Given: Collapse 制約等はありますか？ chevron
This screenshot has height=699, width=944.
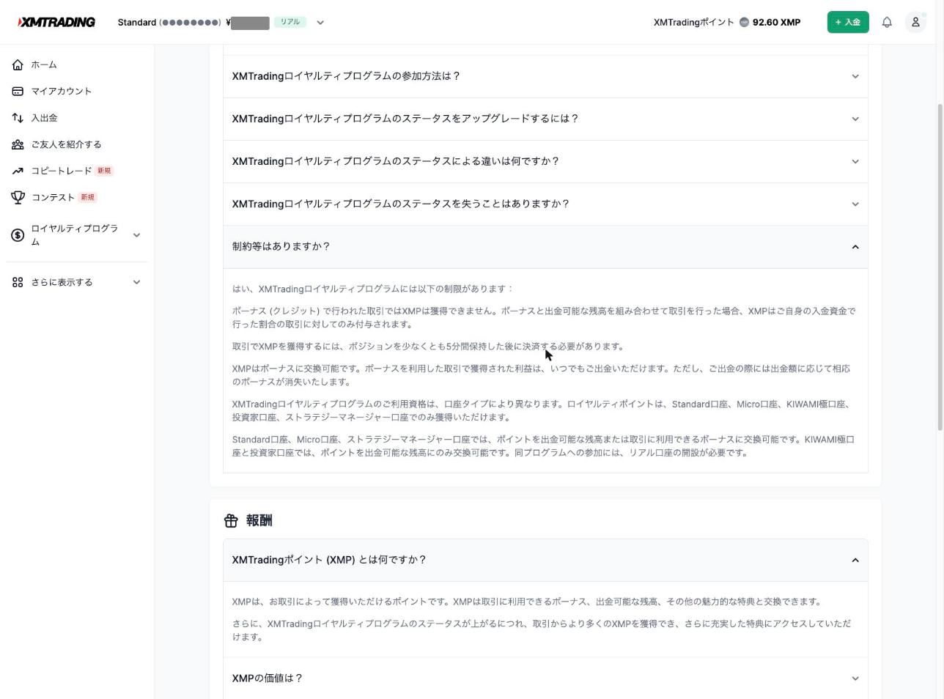Looking at the screenshot, I should point(855,247).
